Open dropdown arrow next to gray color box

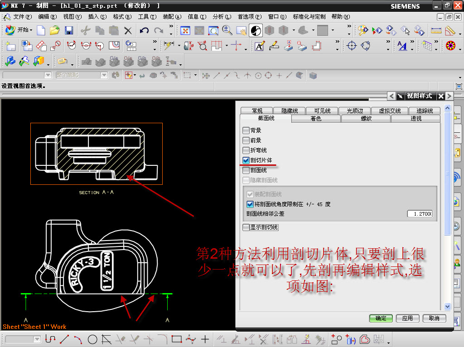(333, 30)
